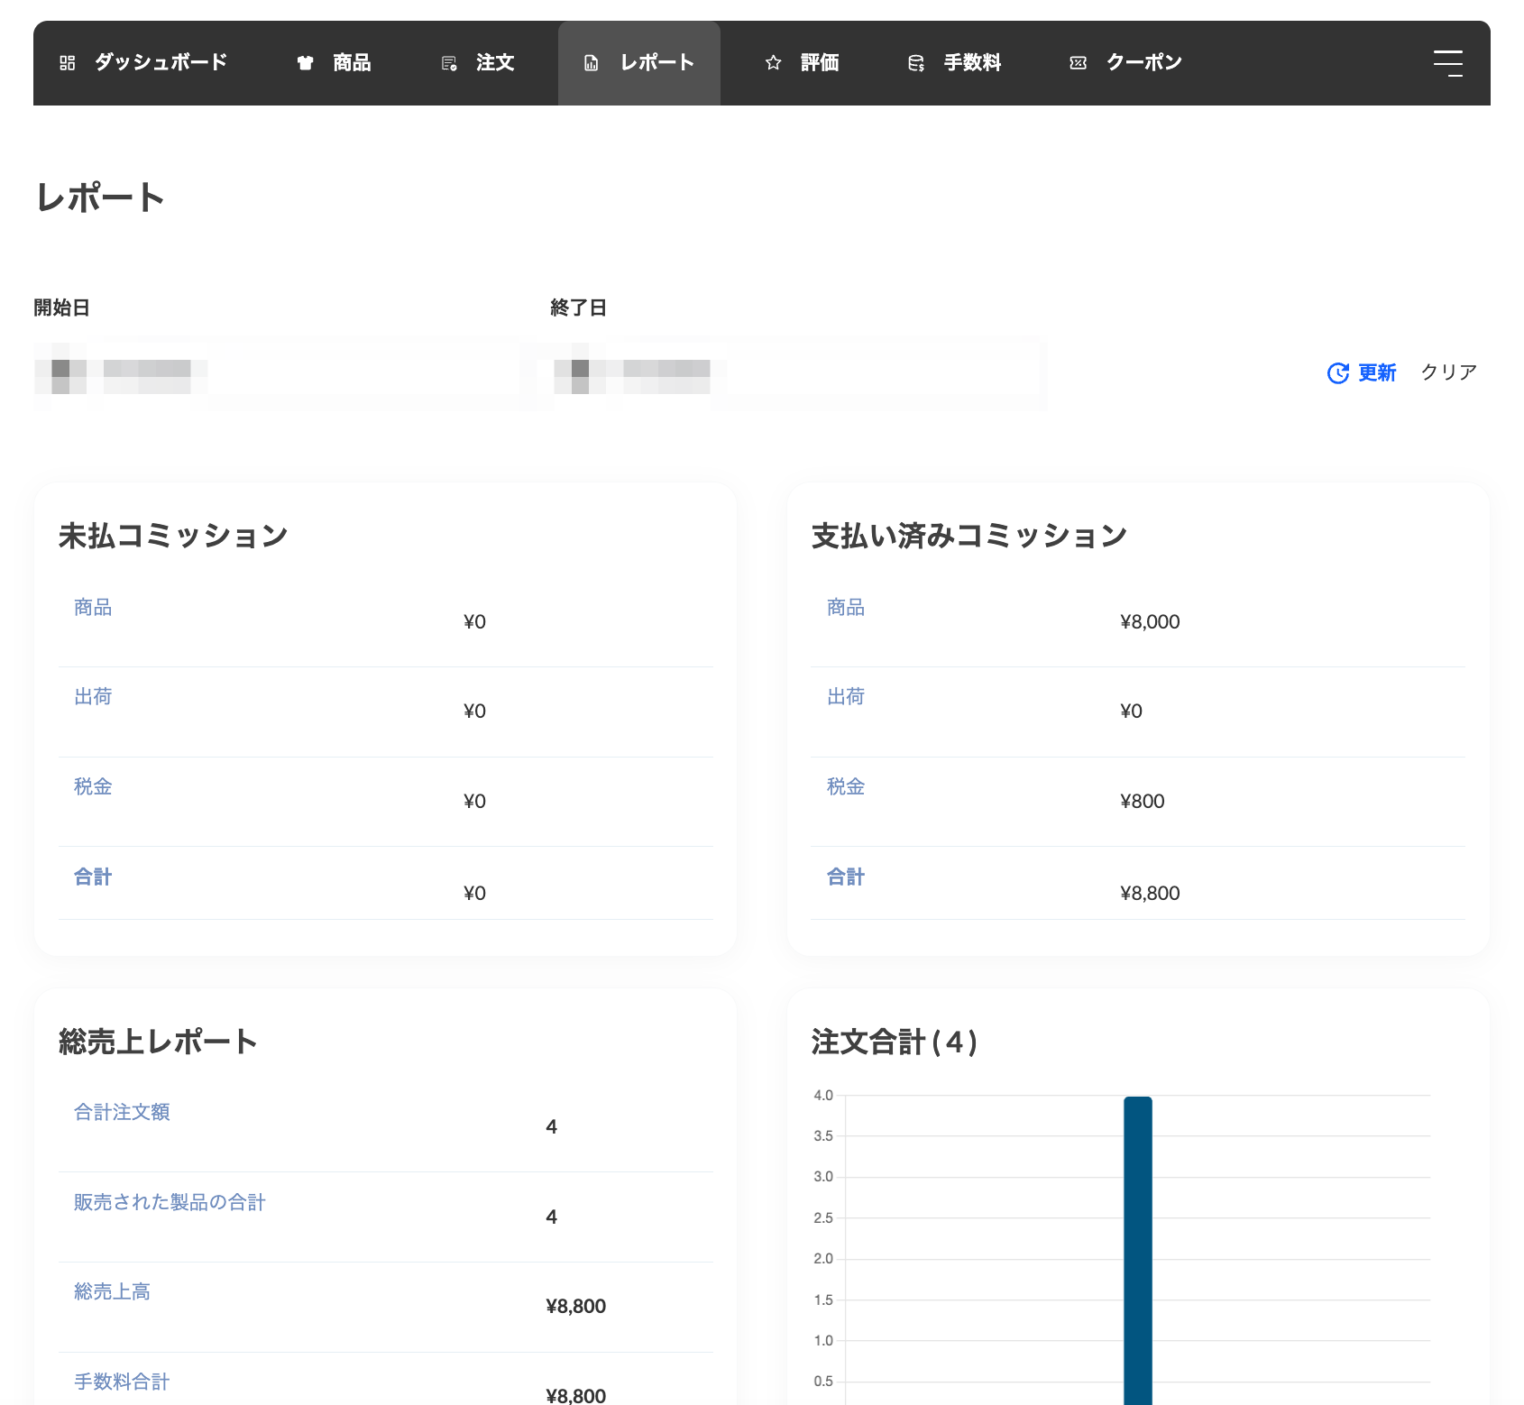Click the refresh arrow icon beside 更新
This screenshot has width=1524, height=1405.
click(x=1337, y=373)
